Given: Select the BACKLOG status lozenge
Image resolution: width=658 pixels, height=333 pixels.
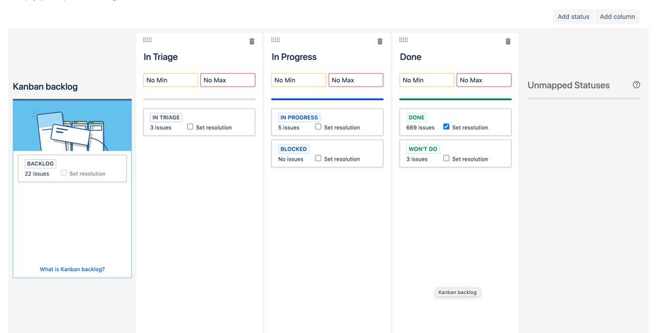Looking at the screenshot, I should coord(40,164).
